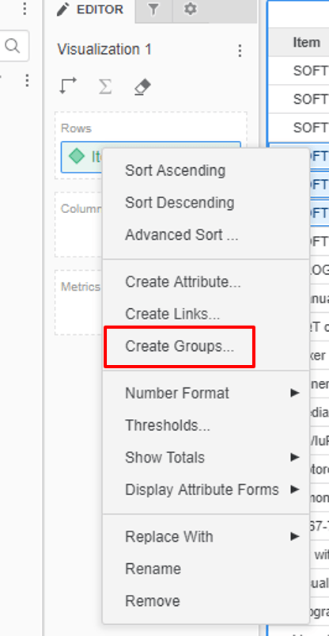The height and width of the screenshot is (636, 329).
Task: Click the eraser clear icon
Action: point(142,87)
